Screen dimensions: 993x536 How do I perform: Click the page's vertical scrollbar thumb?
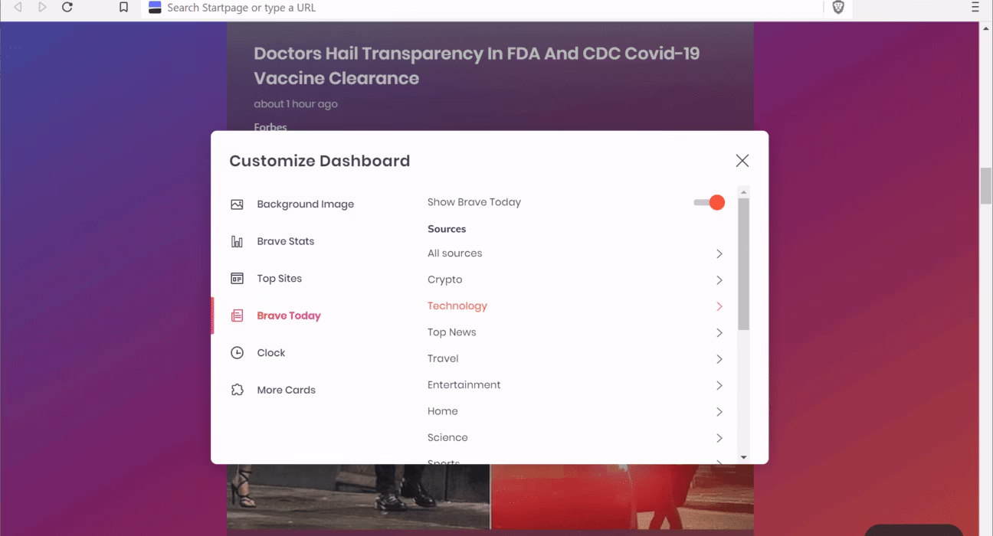pyautogui.click(x=986, y=185)
